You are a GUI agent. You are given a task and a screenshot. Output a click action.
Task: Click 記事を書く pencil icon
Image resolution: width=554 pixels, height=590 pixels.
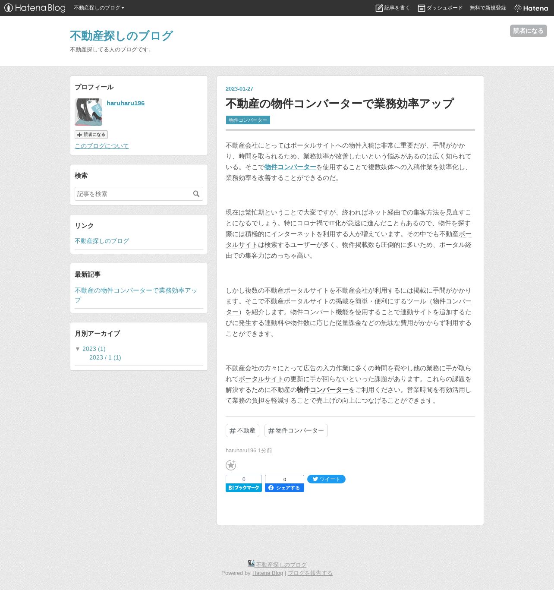point(379,8)
